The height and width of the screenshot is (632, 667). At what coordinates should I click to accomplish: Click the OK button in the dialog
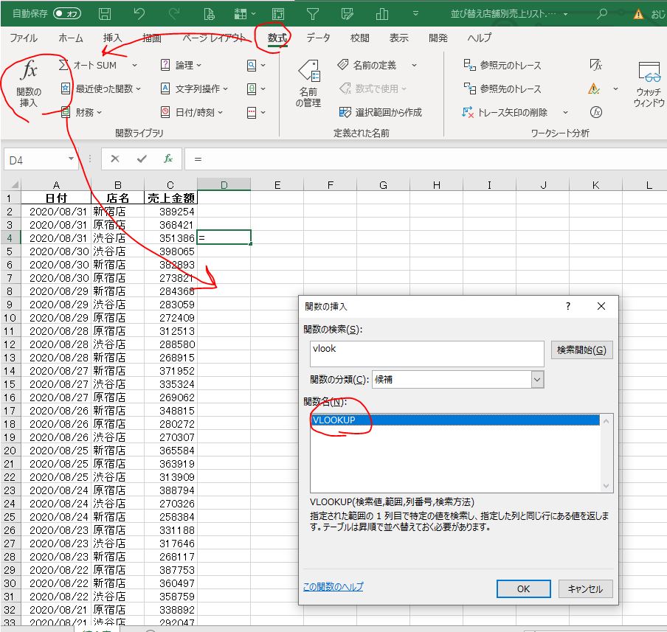point(523,588)
